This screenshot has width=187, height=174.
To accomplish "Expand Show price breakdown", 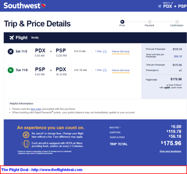I will (x=170, y=151).
